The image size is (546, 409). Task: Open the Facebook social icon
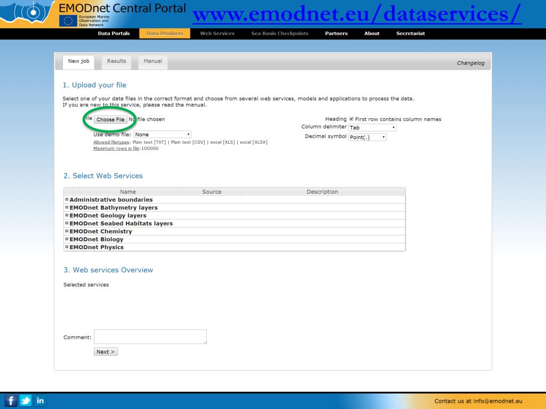(x=11, y=400)
